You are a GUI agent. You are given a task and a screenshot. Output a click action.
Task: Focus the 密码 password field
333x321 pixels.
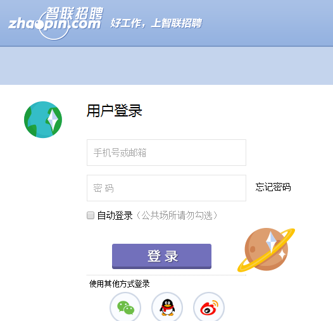[x=166, y=188]
